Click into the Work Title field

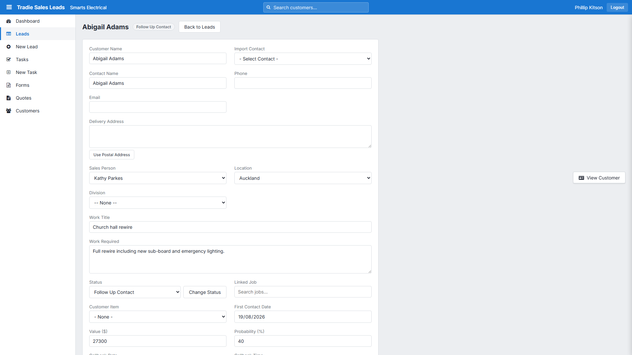click(x=230, y=227)
